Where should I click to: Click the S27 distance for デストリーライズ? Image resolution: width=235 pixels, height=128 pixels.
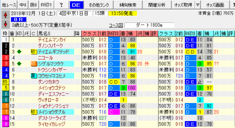[x=103, y=118]
